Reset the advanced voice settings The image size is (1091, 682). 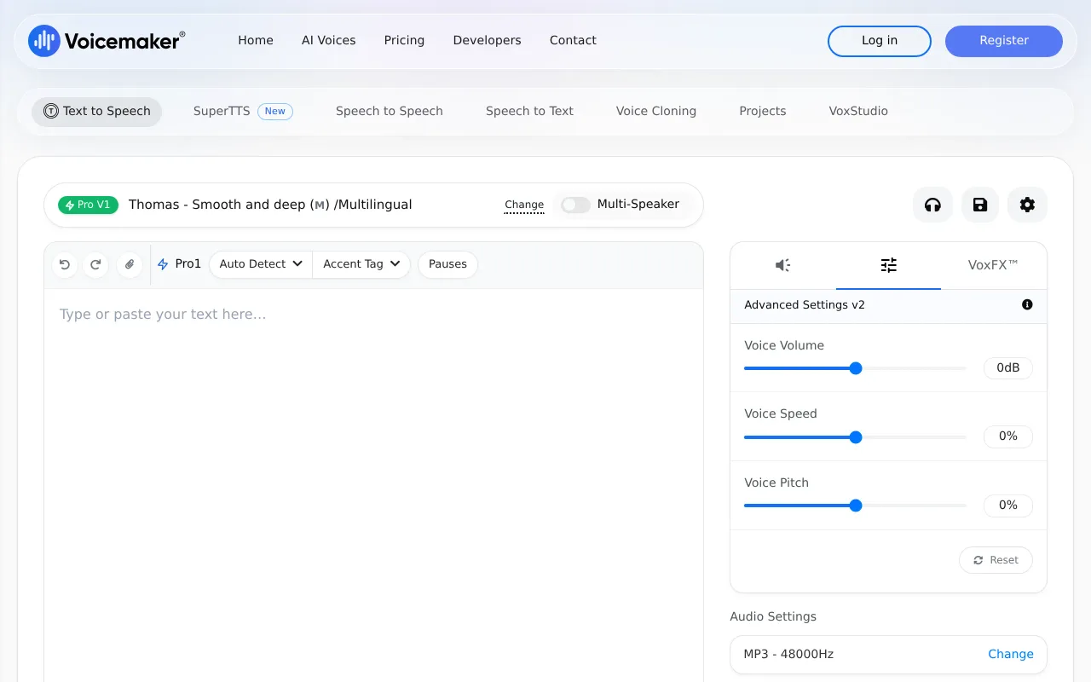[996, 560]
